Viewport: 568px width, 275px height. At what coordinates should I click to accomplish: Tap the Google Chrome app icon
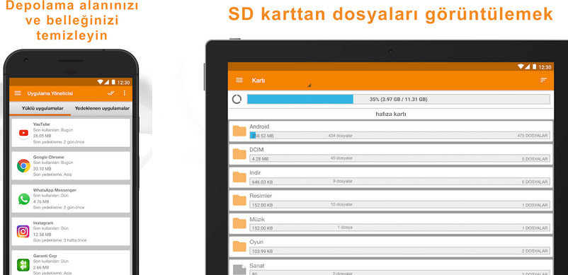pyautogui.click(x=23, y=166)
